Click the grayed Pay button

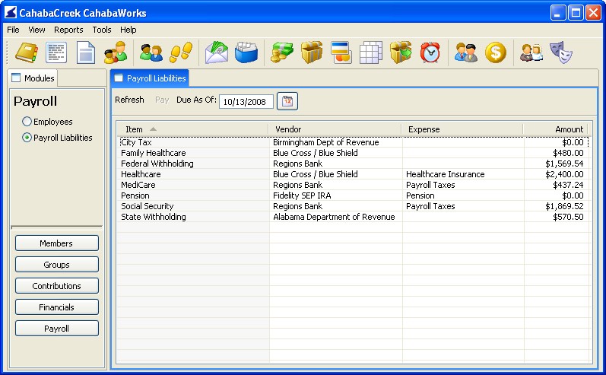[x=162, y=100]
